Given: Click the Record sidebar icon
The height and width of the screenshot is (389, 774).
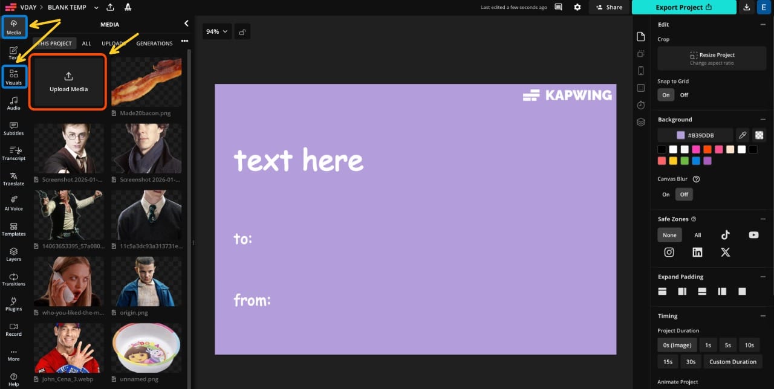Looking at the screenshot, I should [13, 329].
